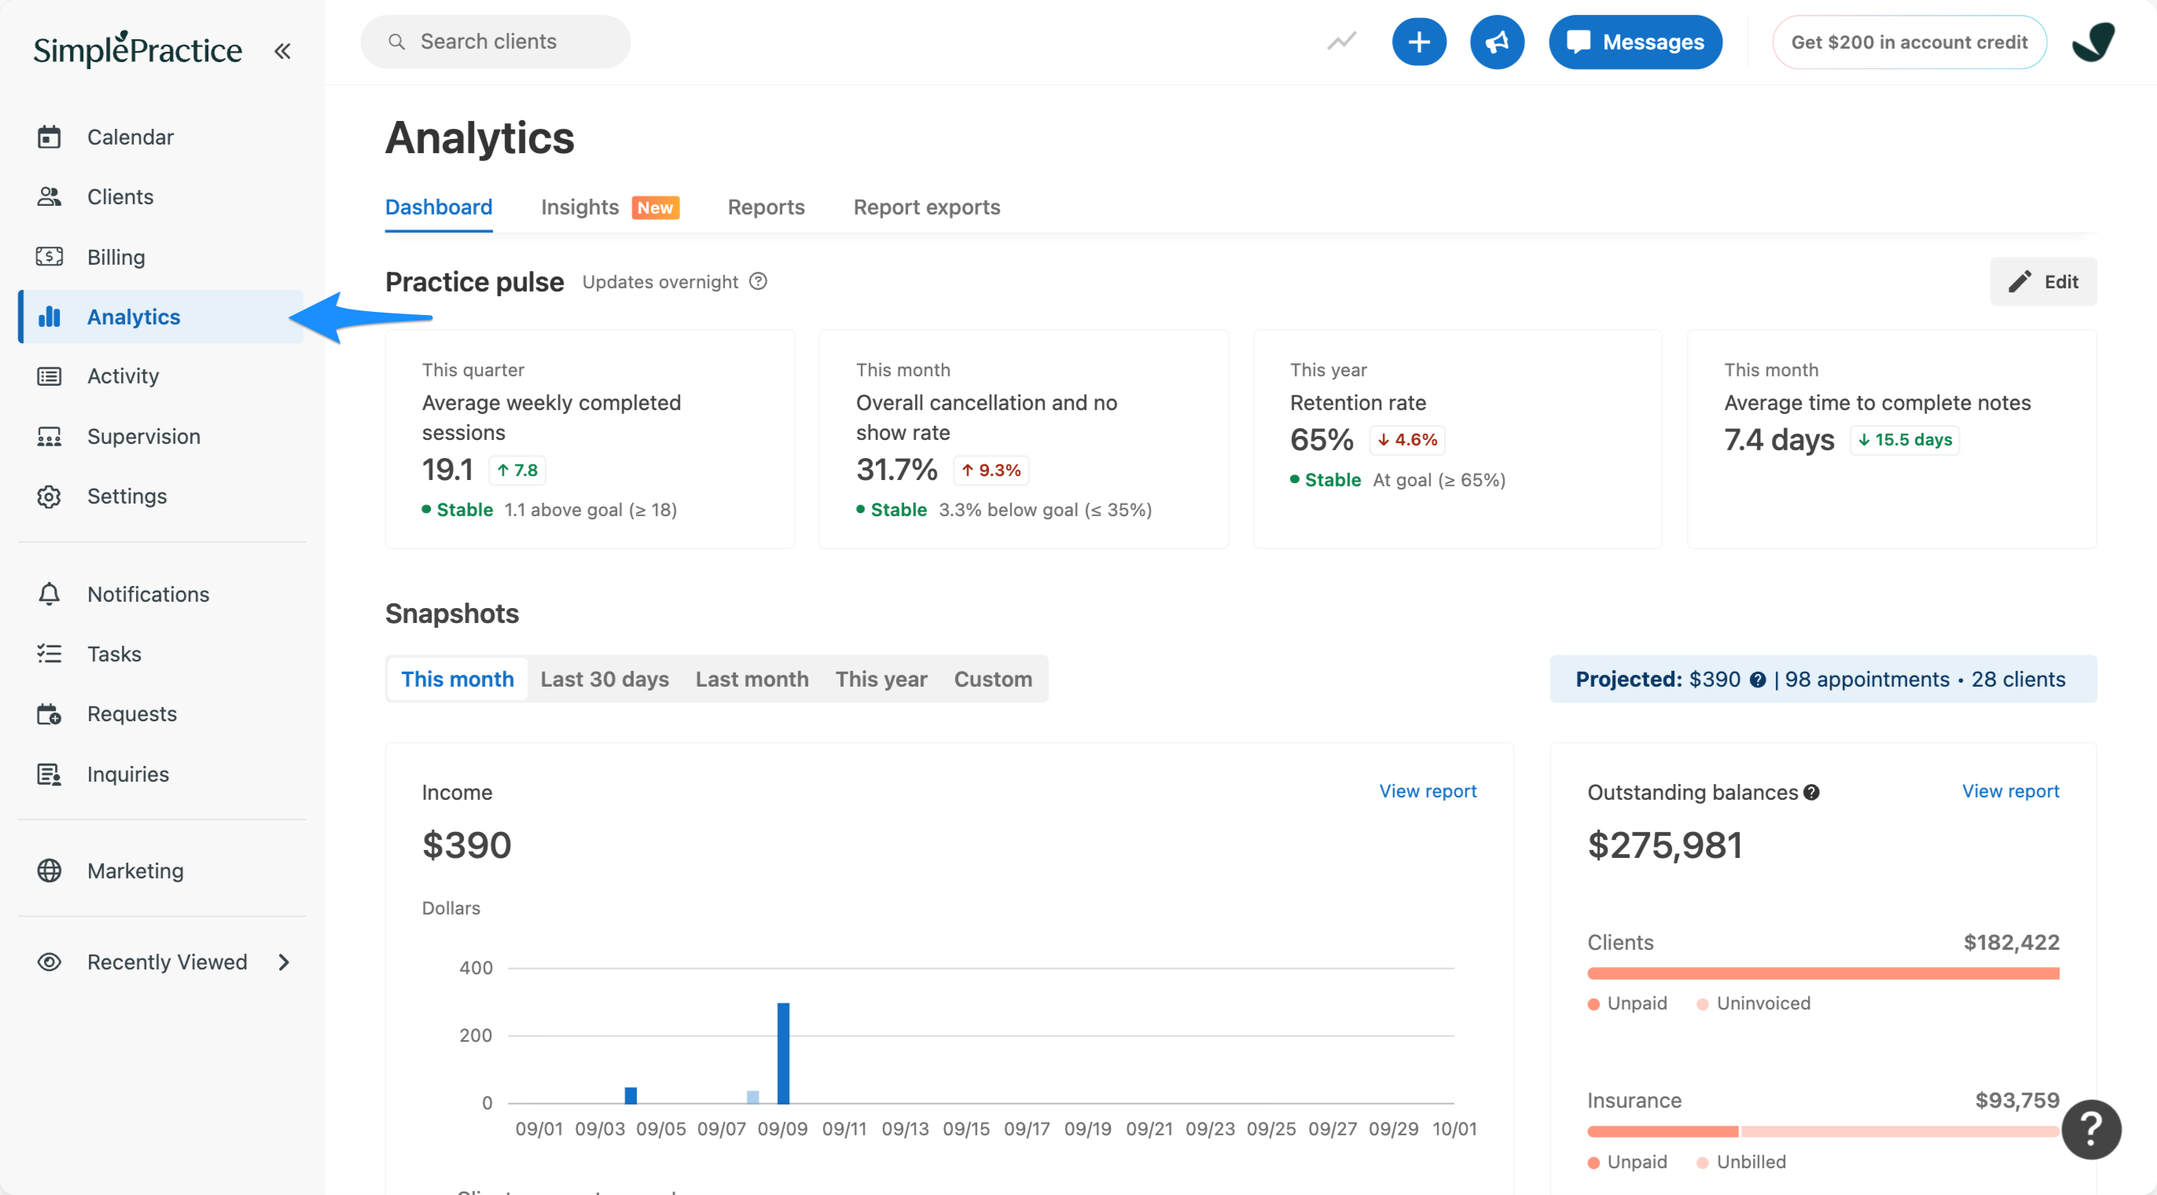
Task: Open the Billing section
Action: (116, 257)
